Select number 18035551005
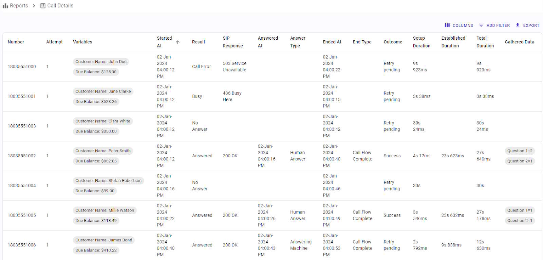Image resolution: width=543 pixels, height=260 pixels. pyautogui.click(x=22, y=215)
